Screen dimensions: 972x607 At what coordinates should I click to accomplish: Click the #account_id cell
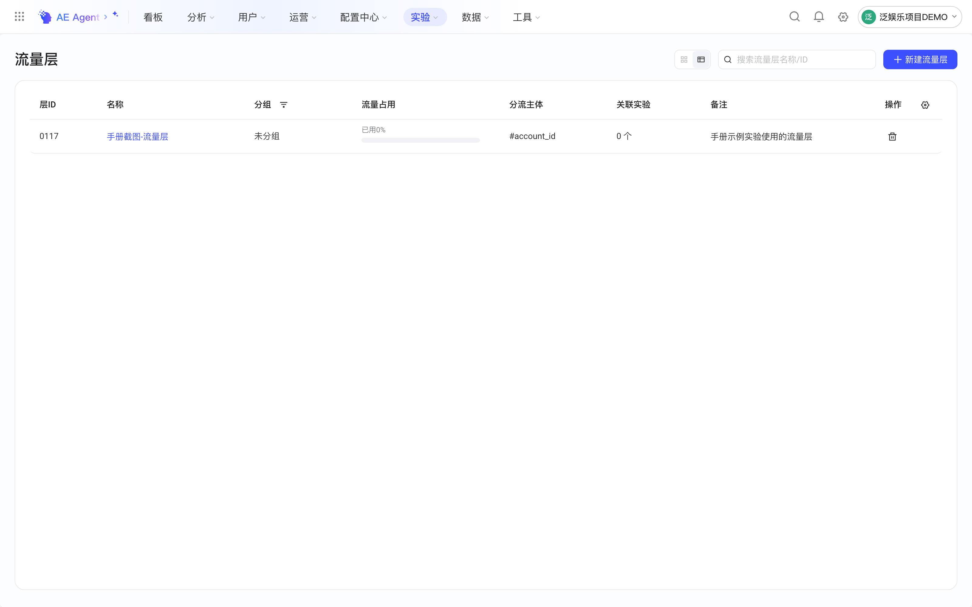[532, 136]
